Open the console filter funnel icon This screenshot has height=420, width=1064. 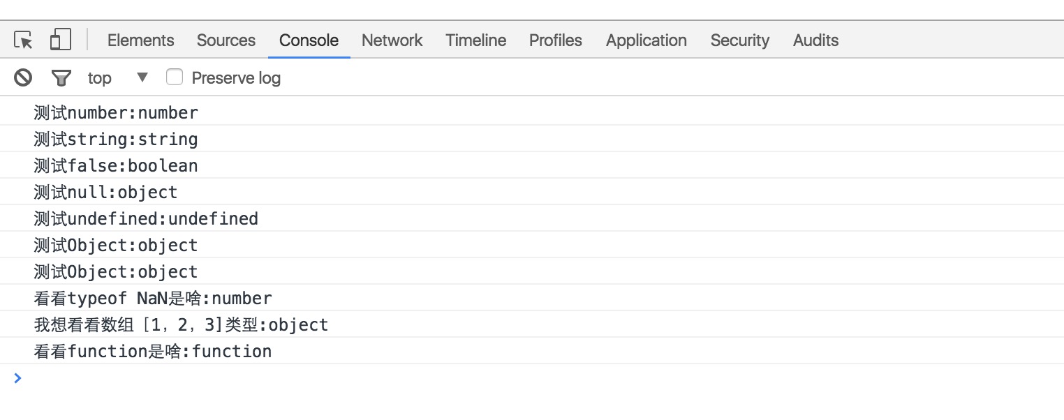(61, 77)
